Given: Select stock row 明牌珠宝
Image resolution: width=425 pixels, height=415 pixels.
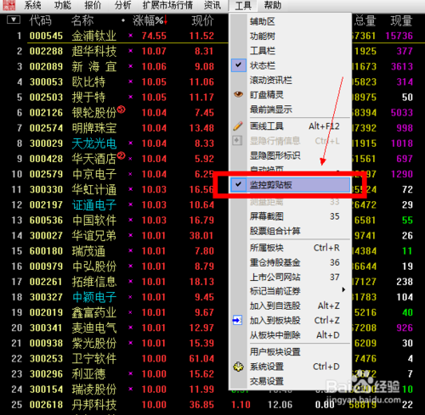Looking at the screenshot, I should [x=93, y=128].
